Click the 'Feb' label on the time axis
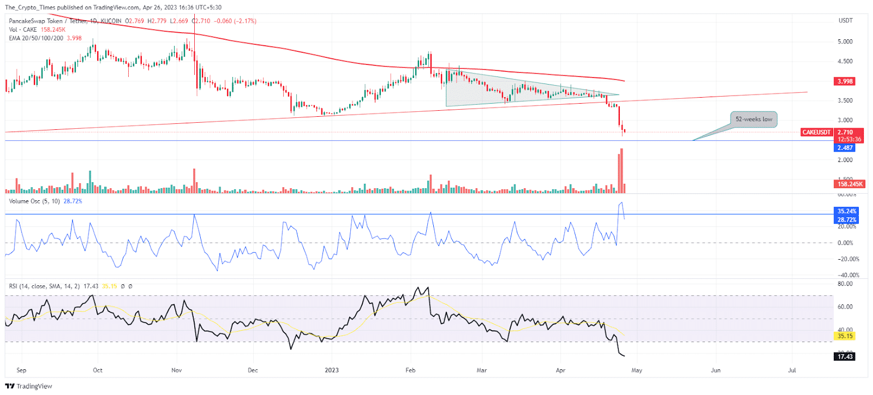The width and height of the screenshot is (873, 395). pyautogui.click(x=410, y=370)
